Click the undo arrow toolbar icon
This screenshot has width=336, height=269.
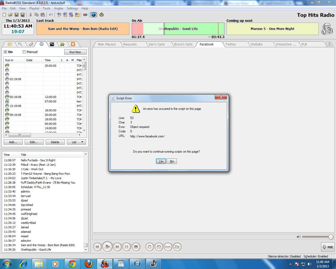coord(51,15)
